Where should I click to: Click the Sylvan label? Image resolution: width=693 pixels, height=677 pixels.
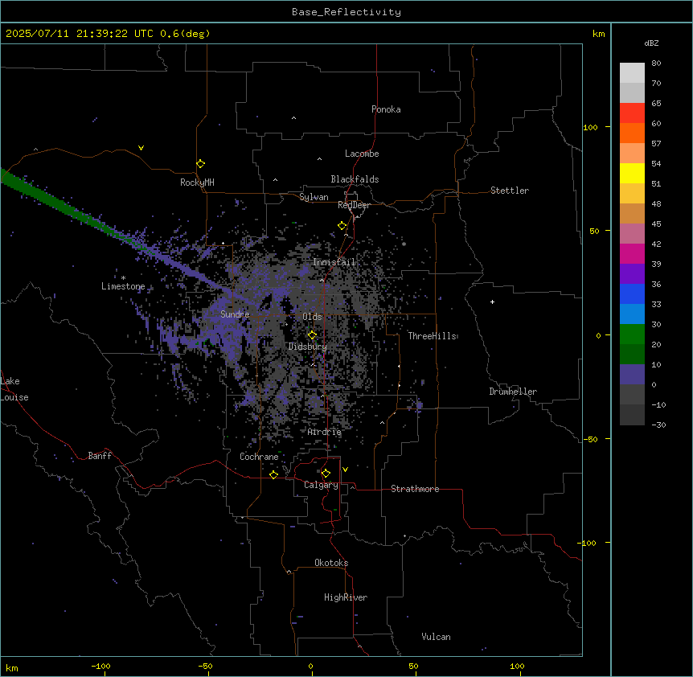click(314, 197)
